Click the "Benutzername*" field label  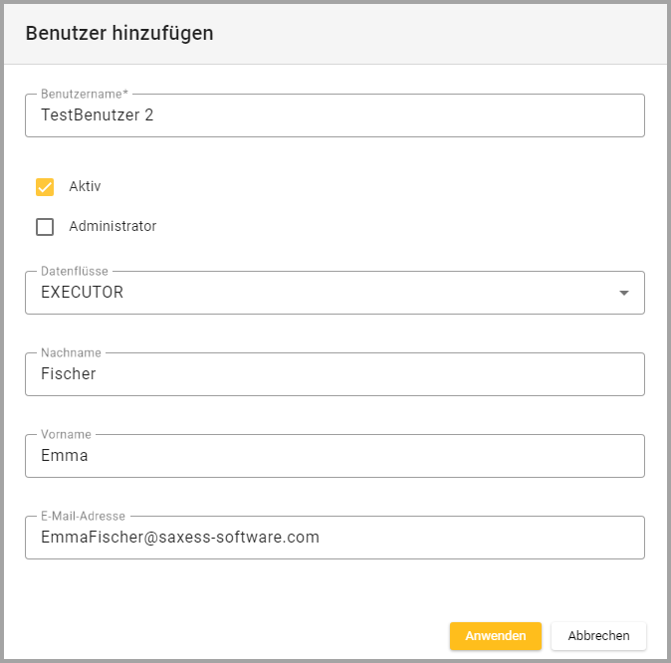click(84, 94)
